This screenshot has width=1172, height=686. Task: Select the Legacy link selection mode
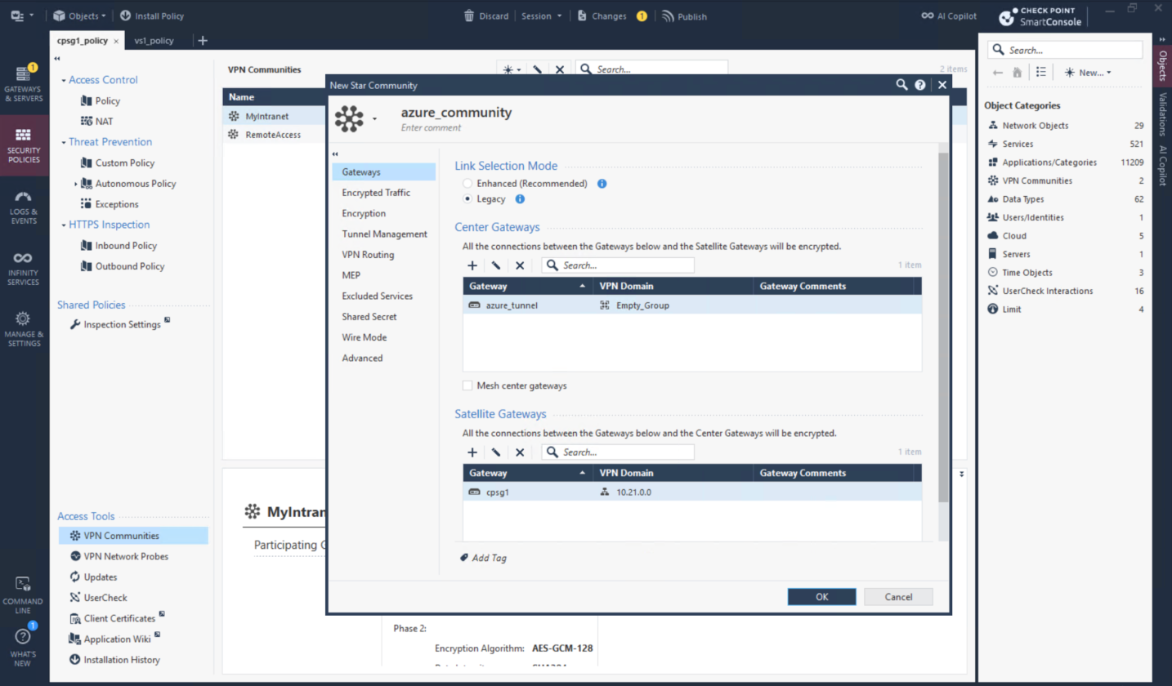tap(467, 198)
